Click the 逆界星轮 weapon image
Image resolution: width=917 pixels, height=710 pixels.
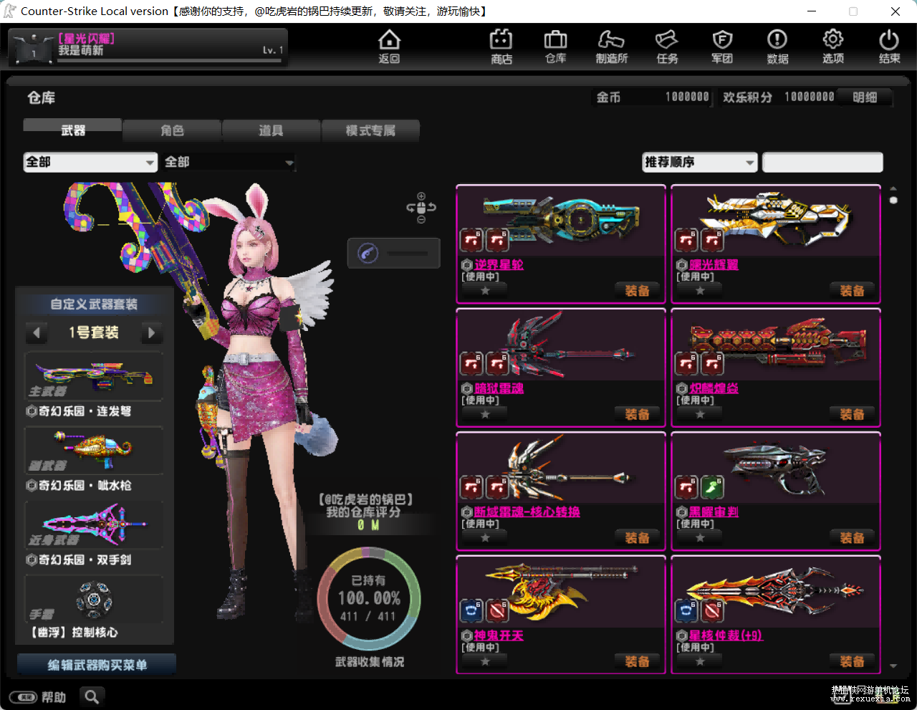(x=560, y=219)
